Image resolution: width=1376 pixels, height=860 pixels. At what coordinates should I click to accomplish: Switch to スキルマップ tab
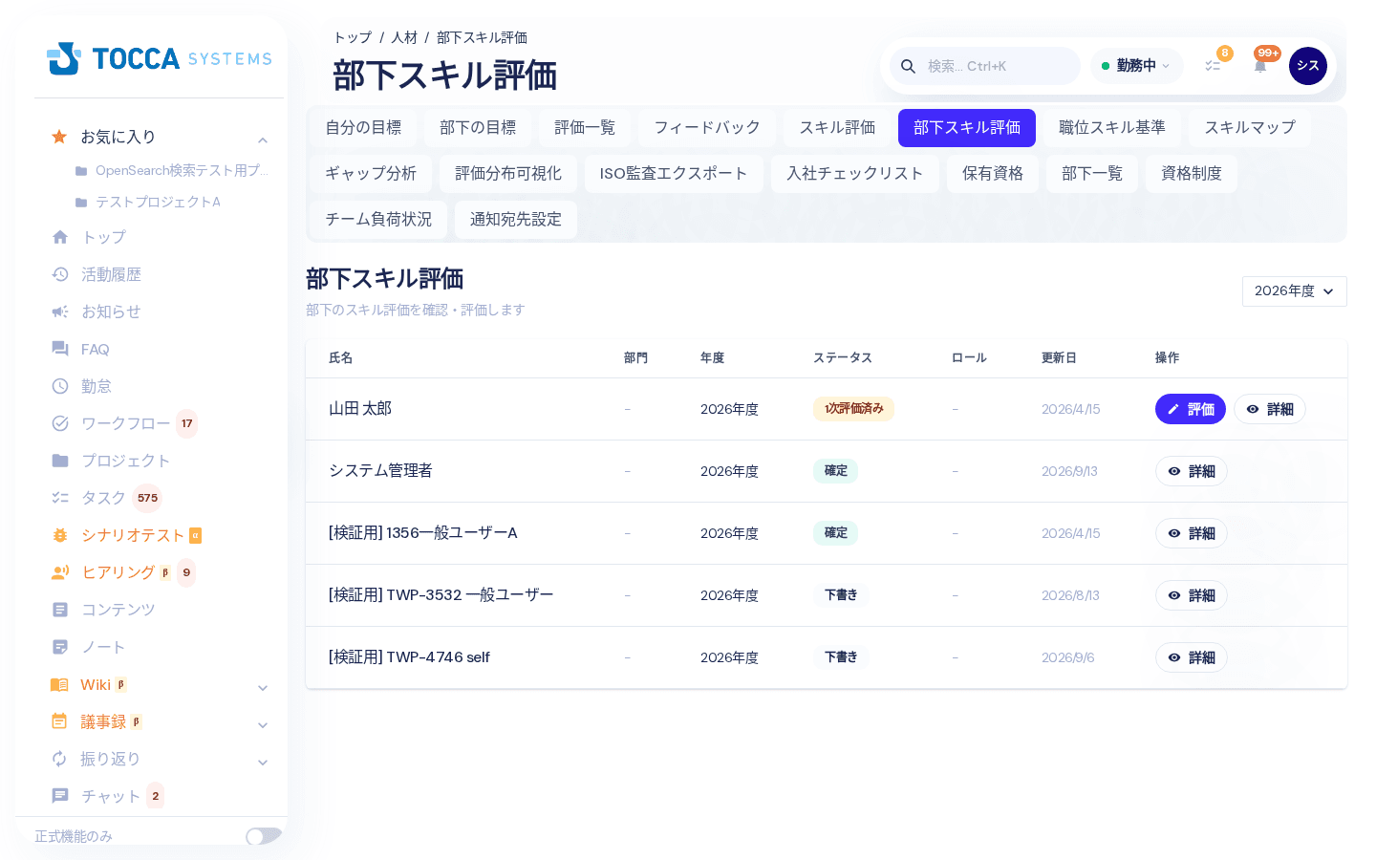pyautogui.click(x=1250, y=128)
